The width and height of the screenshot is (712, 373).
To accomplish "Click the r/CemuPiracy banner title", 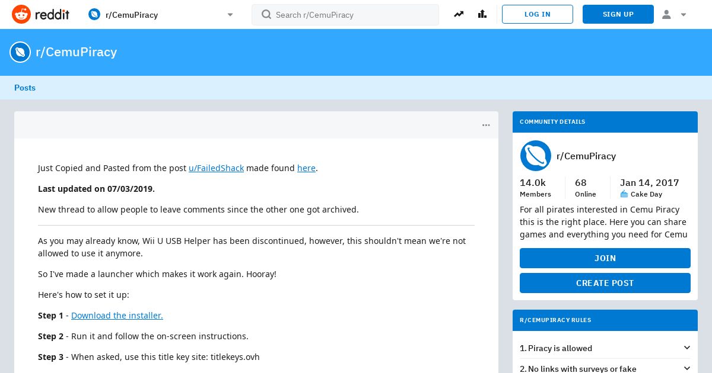I will (x=77, y=52).
